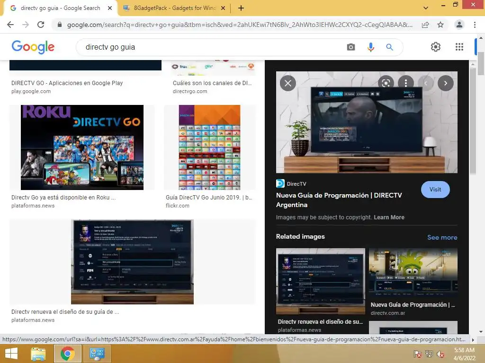Click the Chrome taskbar icon

pyautogui.click(x=68, y=354)
